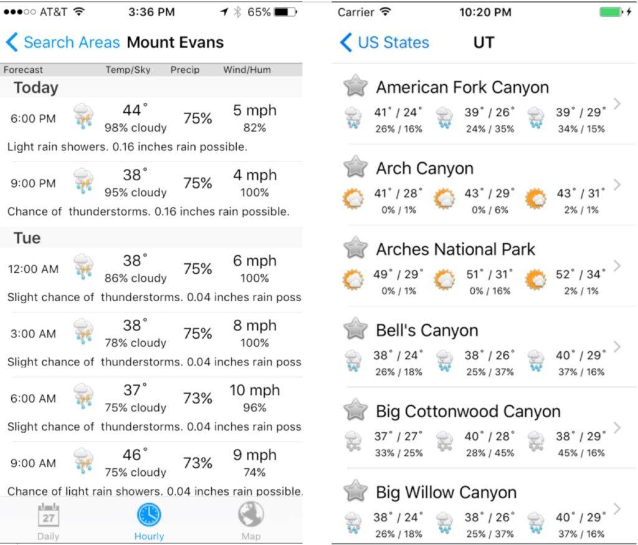The height and width of the screenshot is (545, 638).
Task: Tap first rain icon for Big Willow Canyon
Action: click(x=353, y=523)
